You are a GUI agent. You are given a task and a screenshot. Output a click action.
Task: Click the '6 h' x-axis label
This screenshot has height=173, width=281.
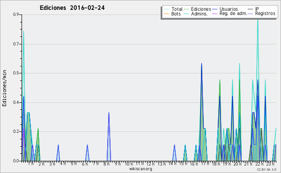point(85,164)
